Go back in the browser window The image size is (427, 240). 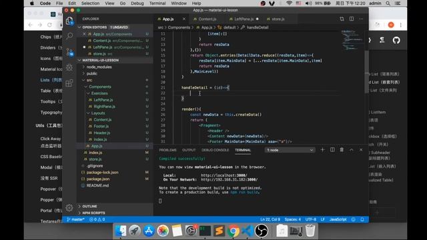pyautogui.click(x=30, y=25)
